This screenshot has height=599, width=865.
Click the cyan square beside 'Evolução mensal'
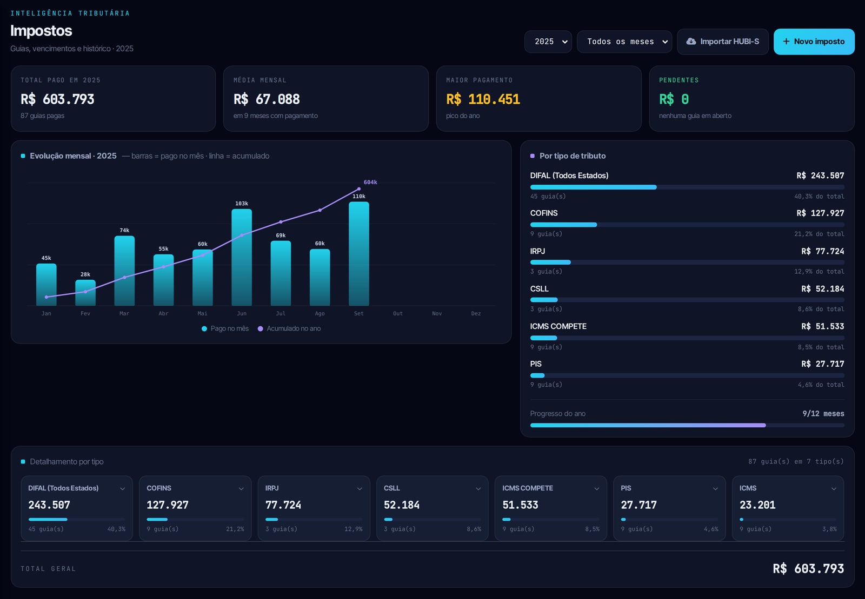click(x=23, y=156)
